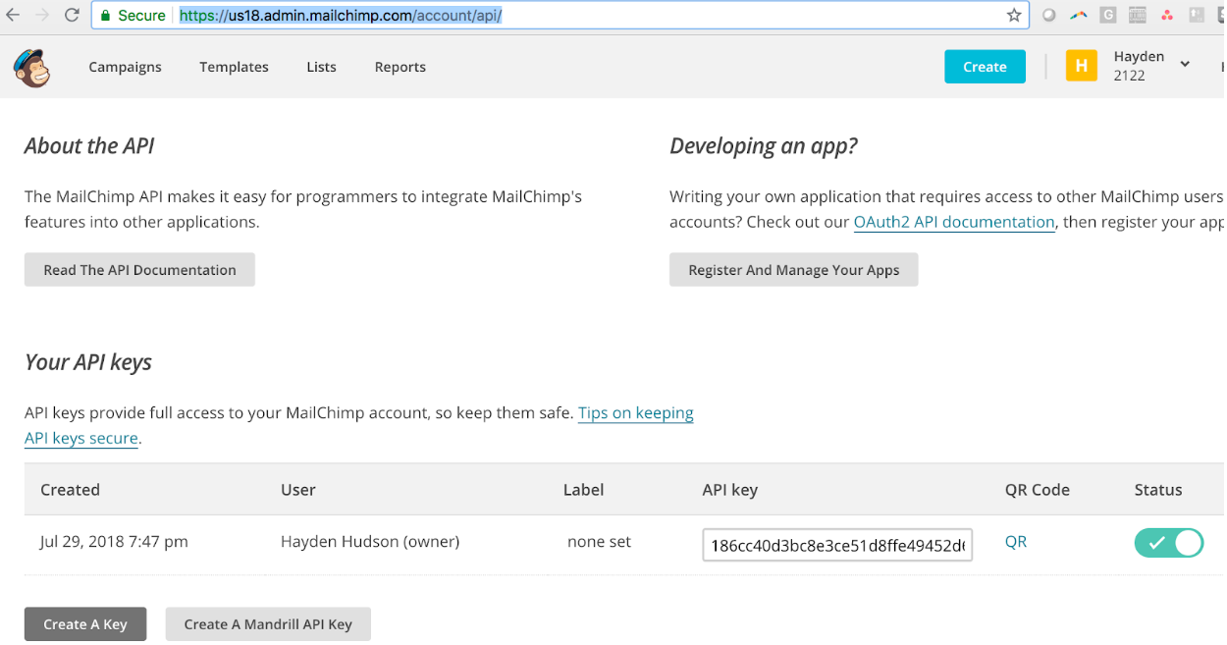Go back with the browser back arrow

tap(13, 15)
